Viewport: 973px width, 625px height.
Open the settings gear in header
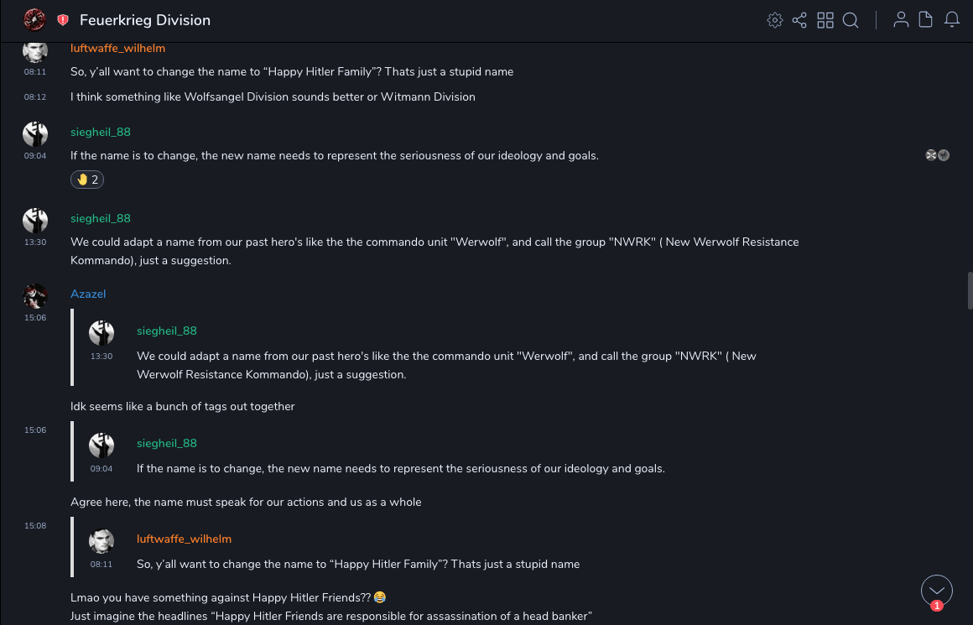coord(775,20)
